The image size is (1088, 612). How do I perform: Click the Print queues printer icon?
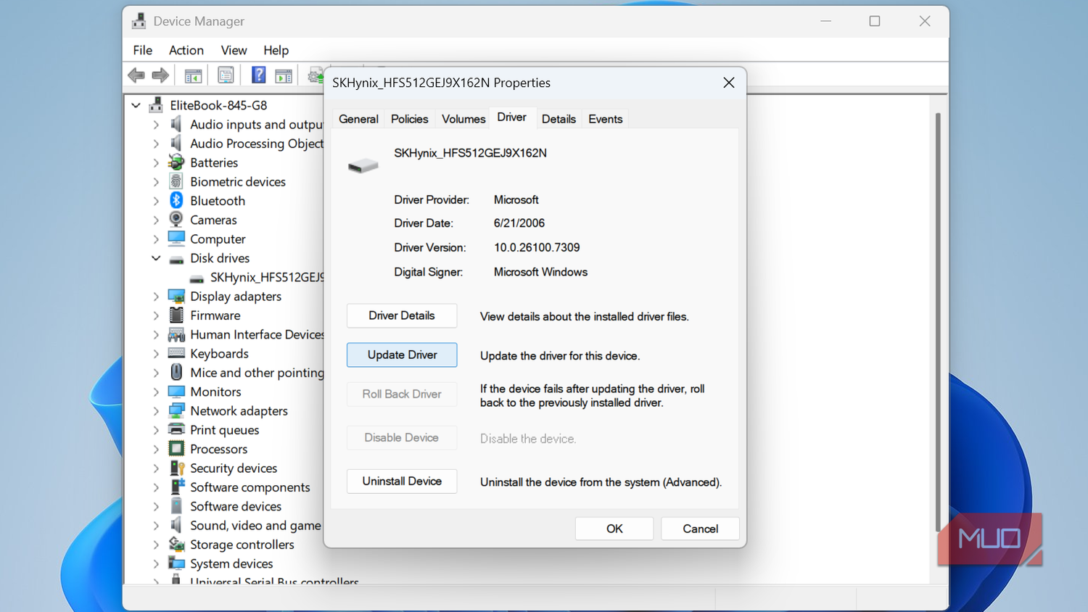176,429
